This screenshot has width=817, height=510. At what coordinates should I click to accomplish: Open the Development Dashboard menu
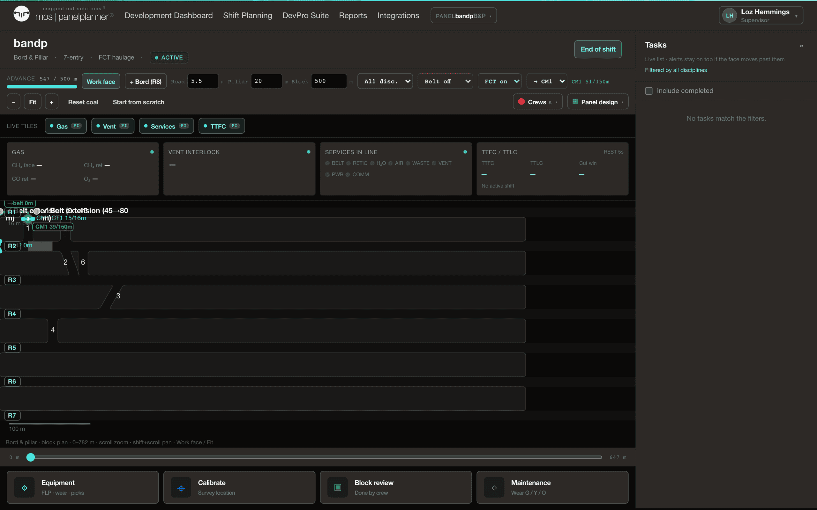pyautogui.click(x=169, y=16)
